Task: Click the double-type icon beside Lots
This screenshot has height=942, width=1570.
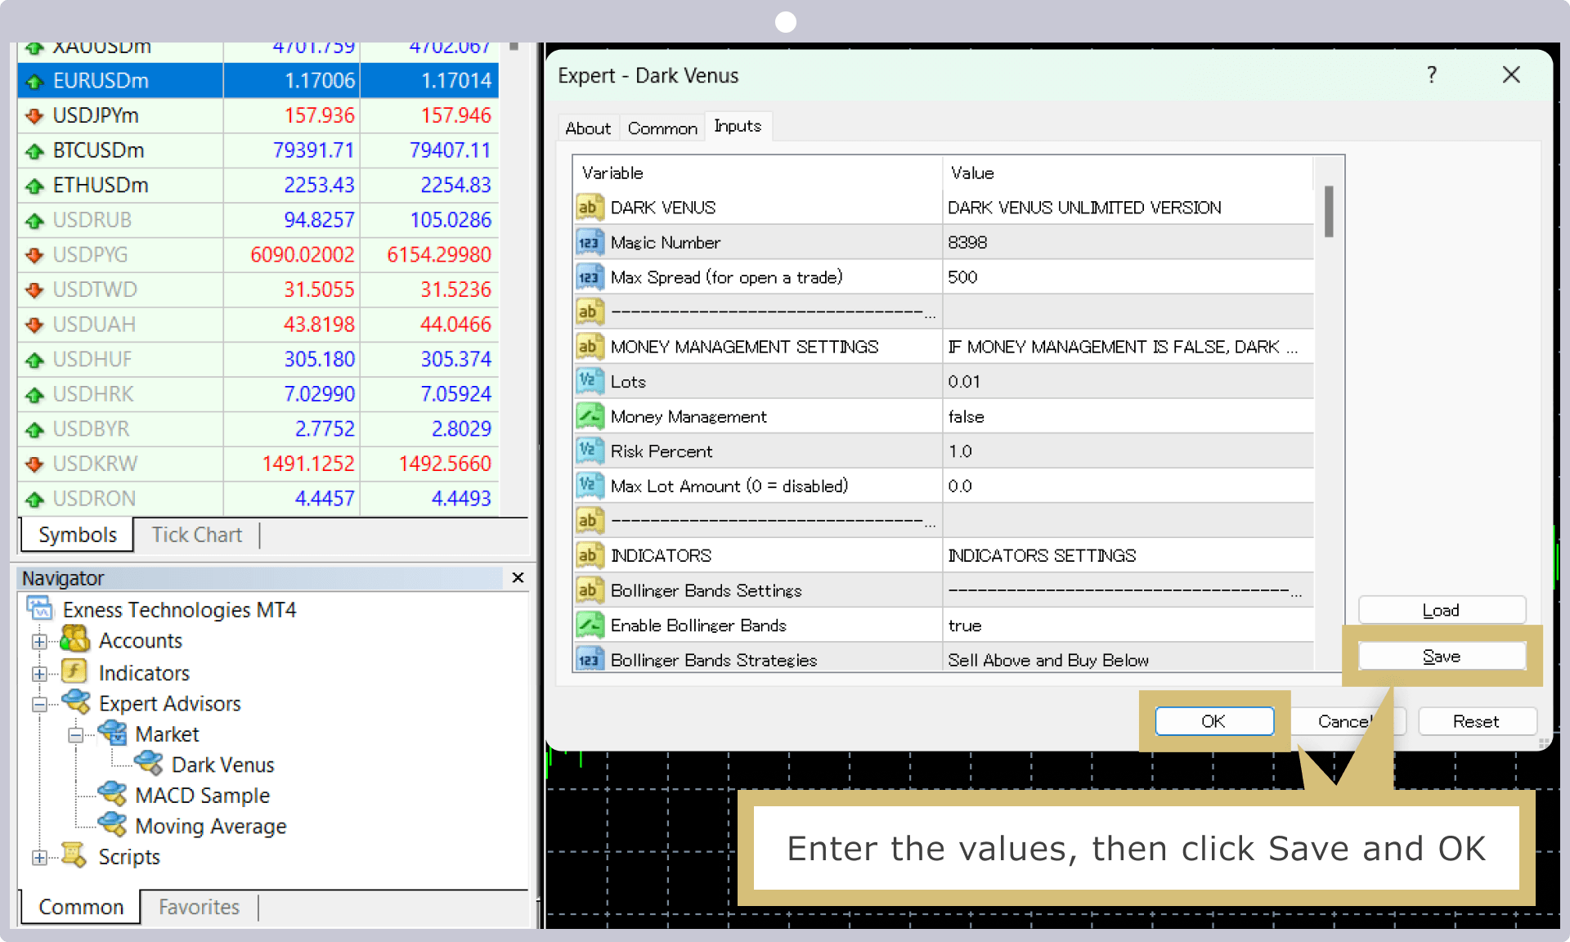Action: (x=590, y=382)
